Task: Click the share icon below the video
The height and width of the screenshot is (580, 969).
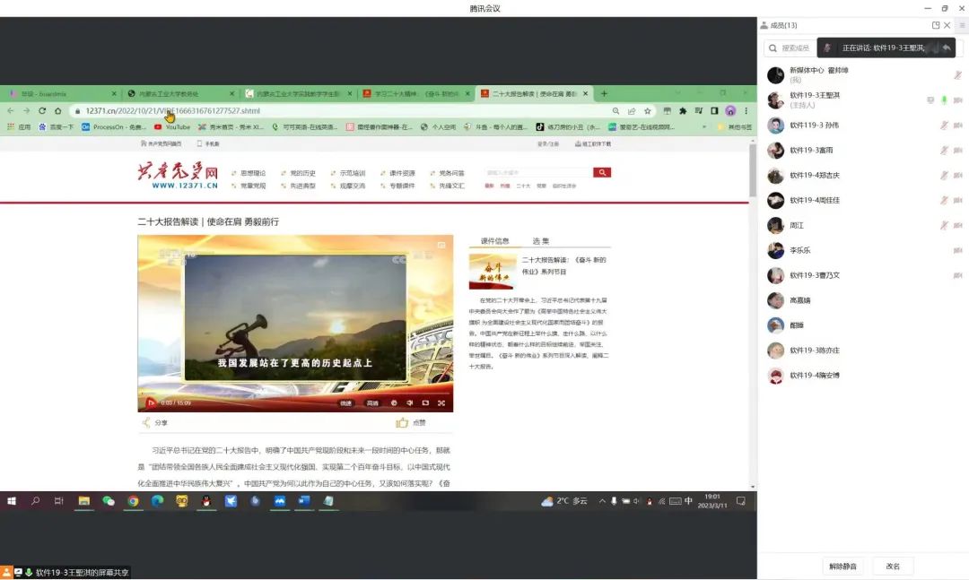Action: (x=146, y=423)
